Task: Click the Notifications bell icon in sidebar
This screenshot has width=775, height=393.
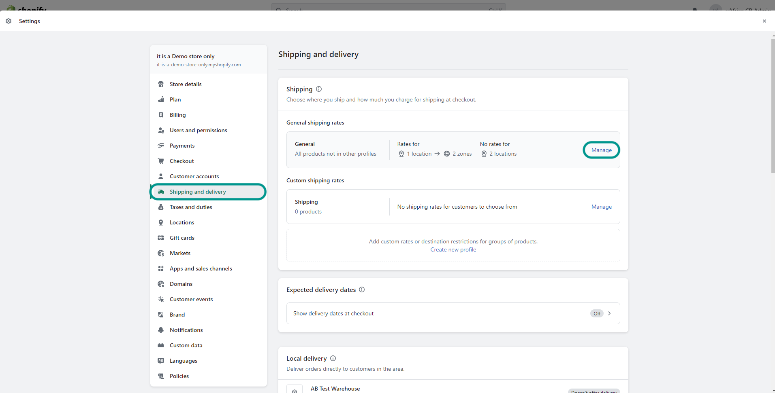Action: coord(161,330)
